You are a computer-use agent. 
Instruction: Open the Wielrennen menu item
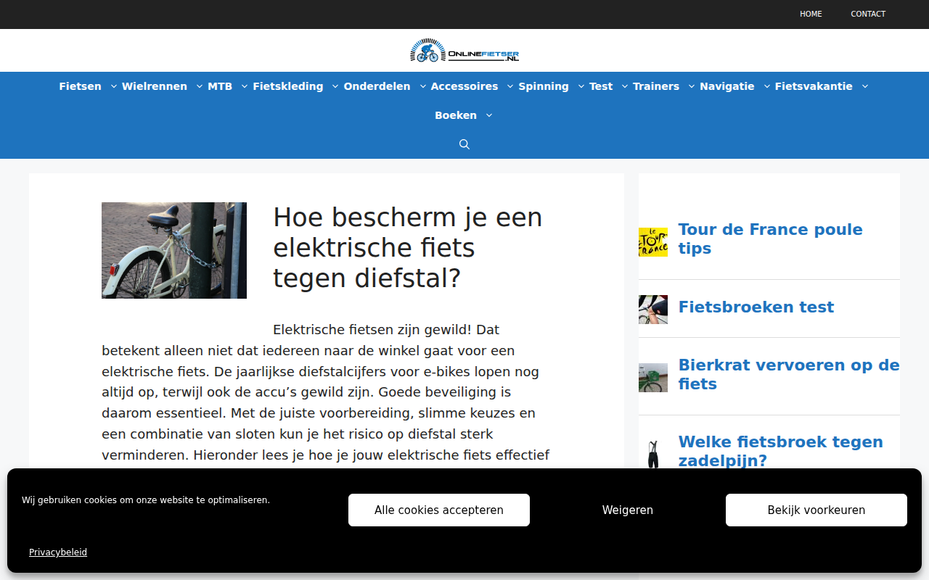click(155, 86)
